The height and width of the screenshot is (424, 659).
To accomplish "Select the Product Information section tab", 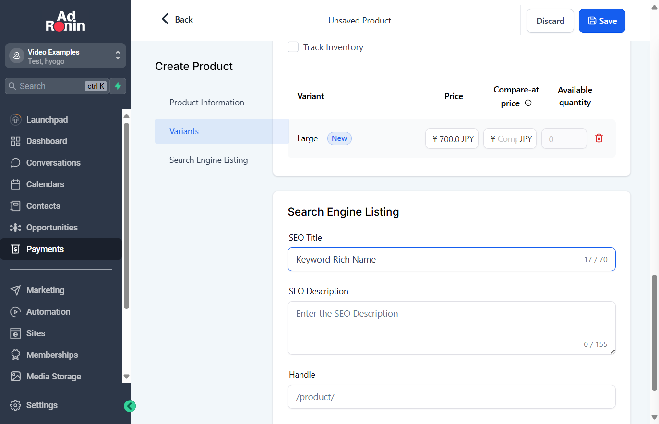I will [207, 103].
